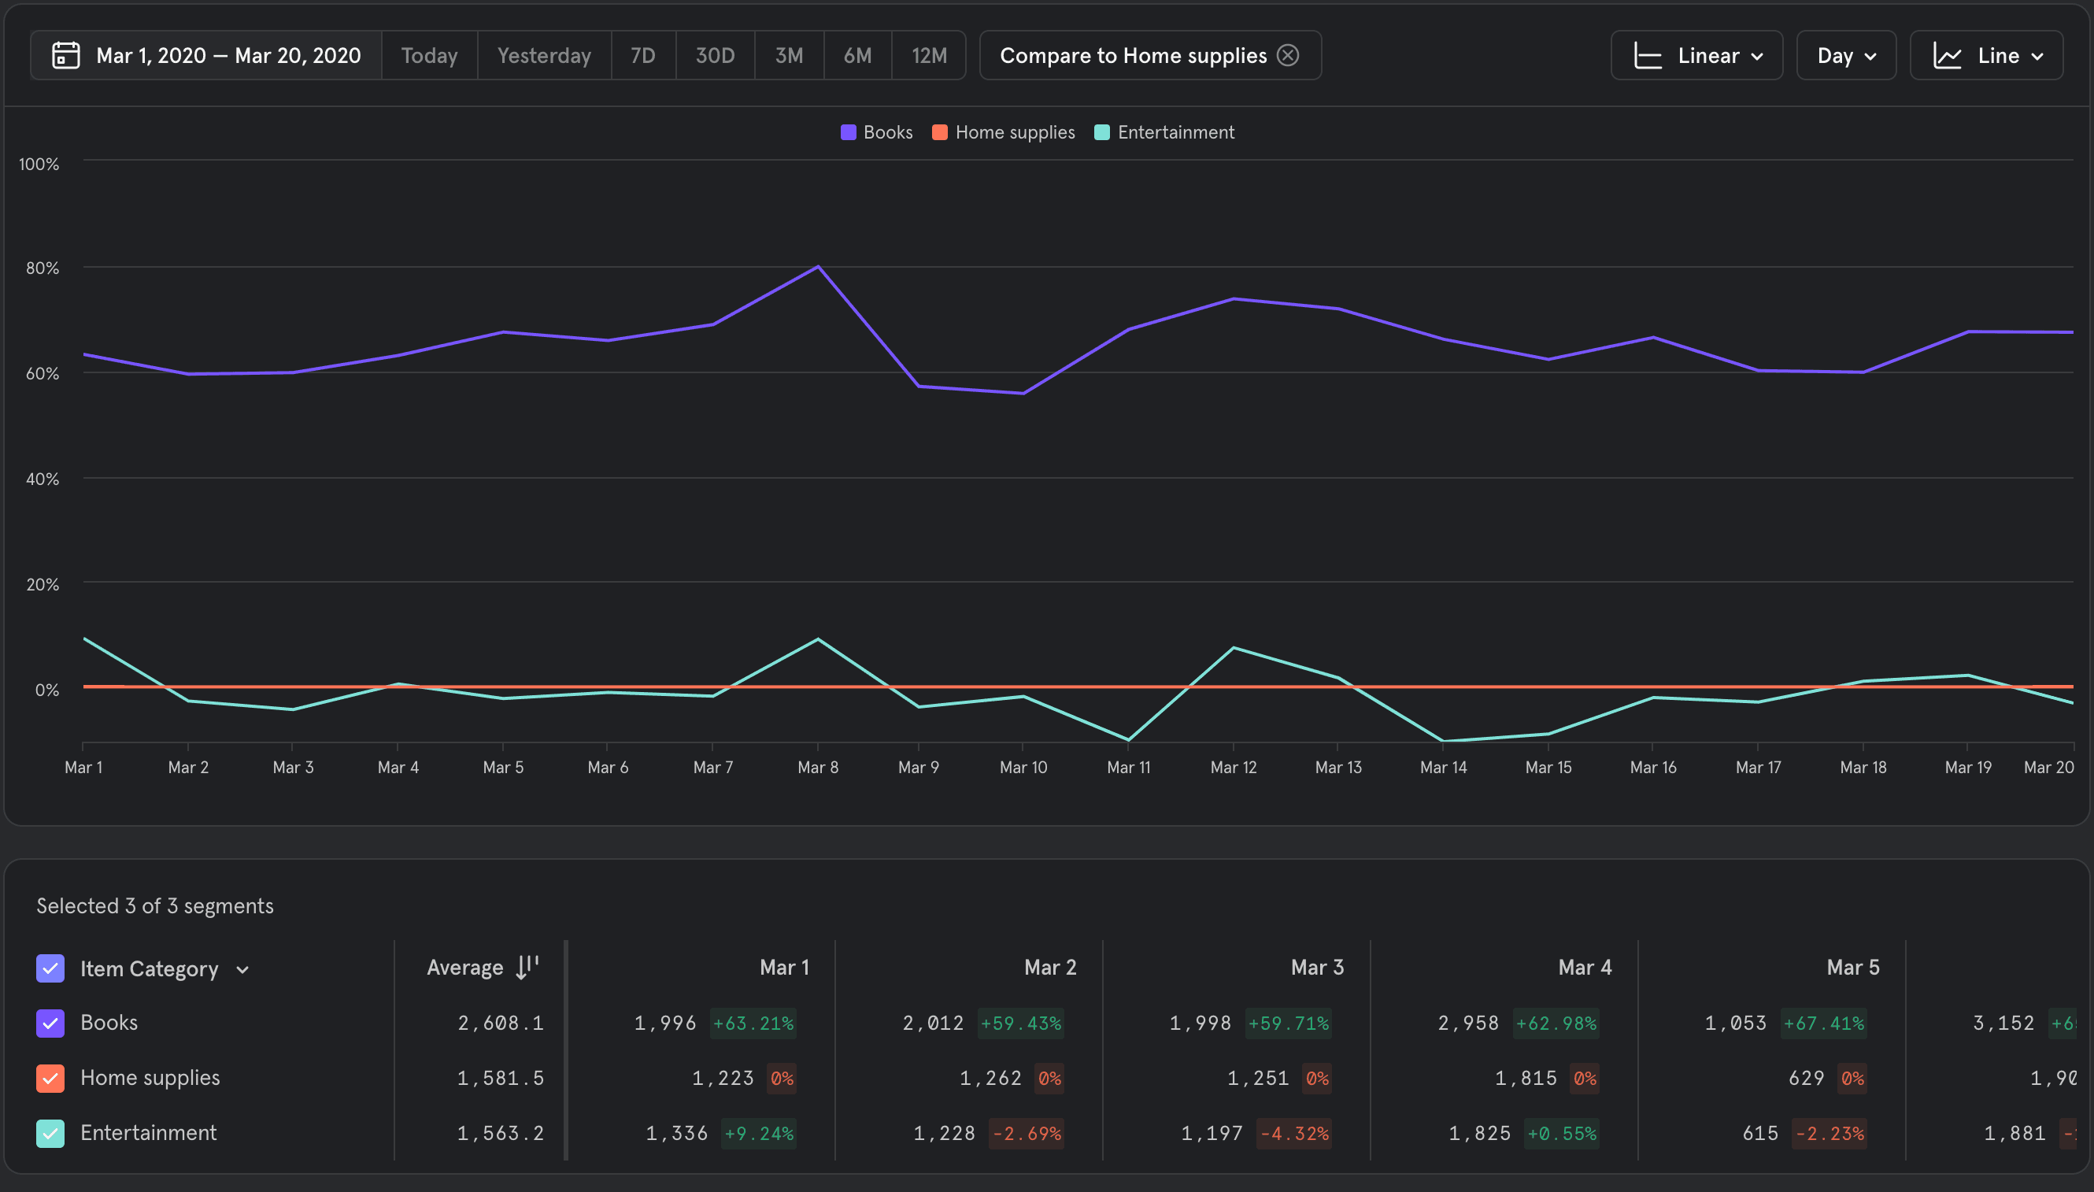Toggle the select-all Item Category checkbox
The height and width of the screenshot is (1192, 2094).
(50, 968)
